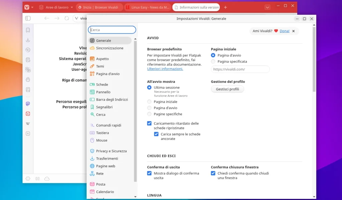Screen dimensions: 342x200
Task: Open the Downloads panel in sidebar
Action: coord(28,40)
